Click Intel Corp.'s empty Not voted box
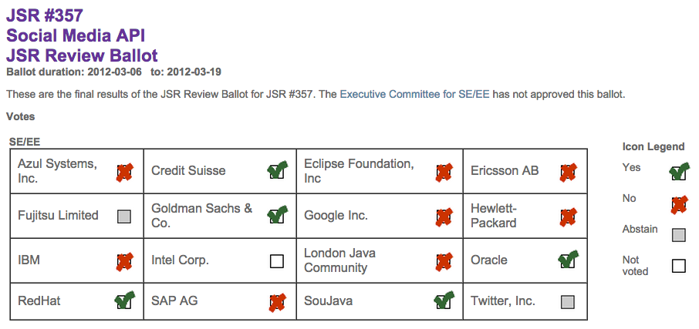The width and height of the screenshot is (699, 329). tap(277, 261)
